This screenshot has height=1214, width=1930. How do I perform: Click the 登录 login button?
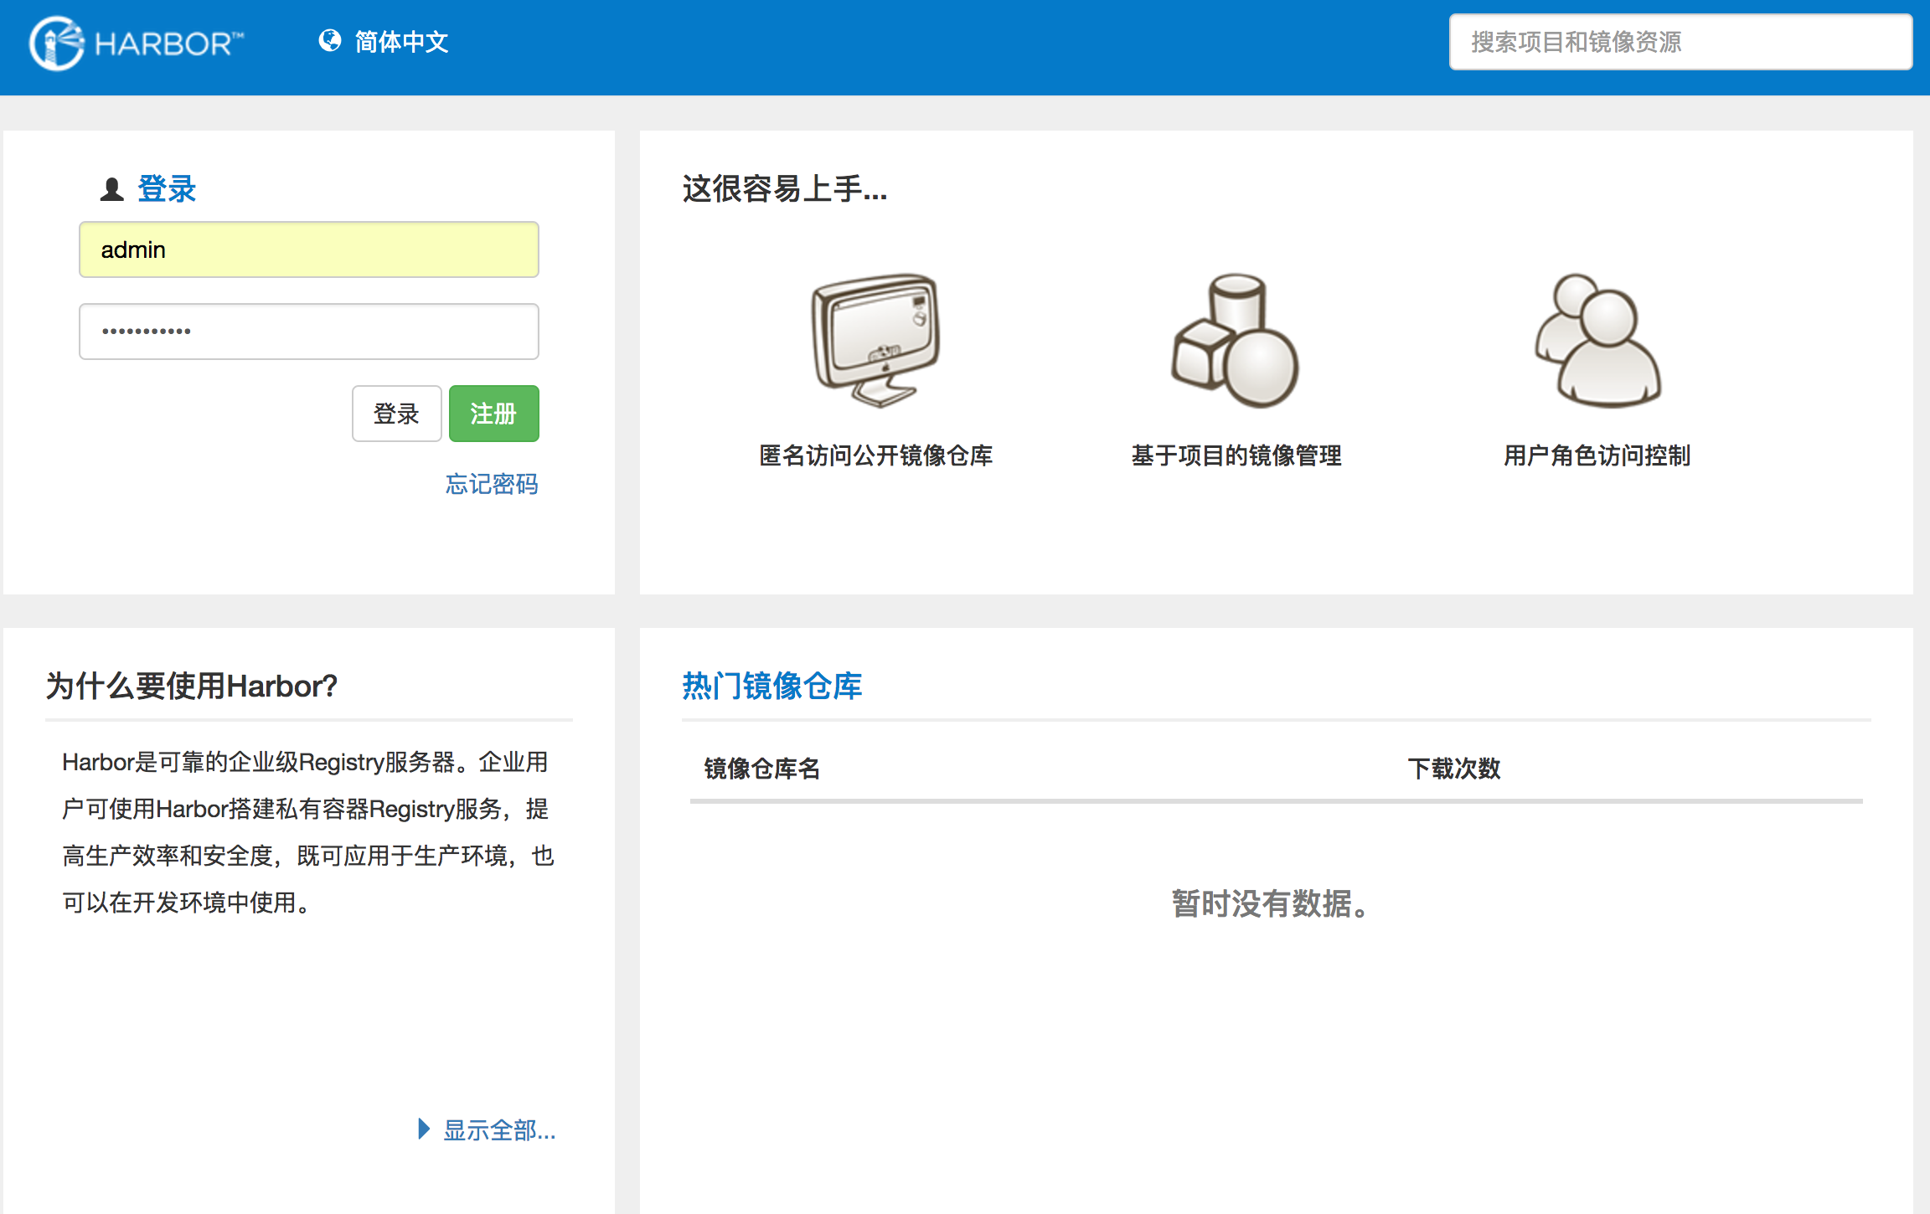tap(396, 414)
